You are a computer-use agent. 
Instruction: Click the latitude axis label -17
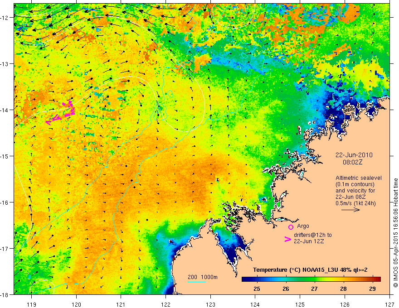coord(5,248)
